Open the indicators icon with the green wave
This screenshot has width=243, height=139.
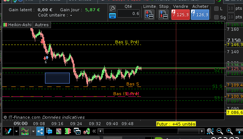(x=25, y=131)
